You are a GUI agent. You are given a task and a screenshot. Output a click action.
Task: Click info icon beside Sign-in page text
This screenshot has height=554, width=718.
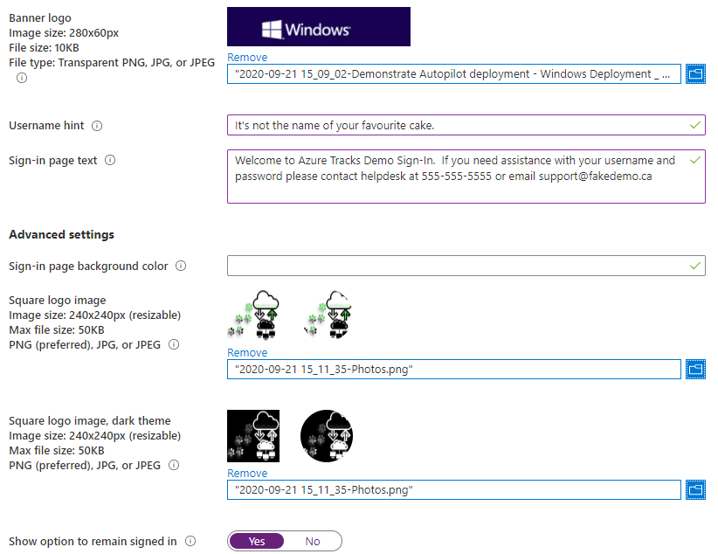(110, 160)
